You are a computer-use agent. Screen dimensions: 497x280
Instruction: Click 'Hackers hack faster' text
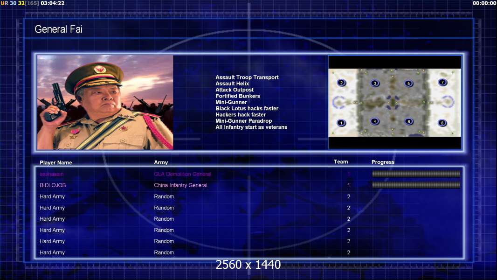tap(241, 114)
